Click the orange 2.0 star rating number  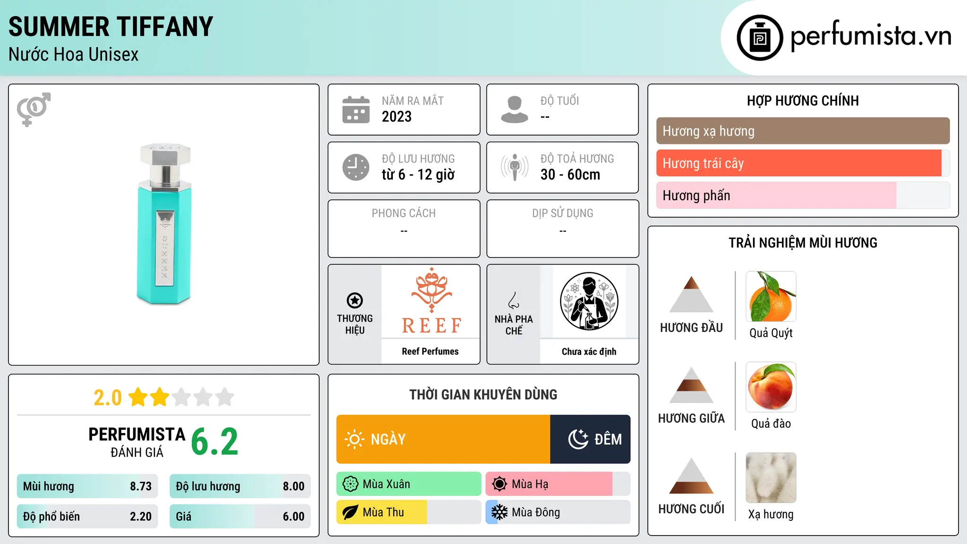[x=108, y=398]
